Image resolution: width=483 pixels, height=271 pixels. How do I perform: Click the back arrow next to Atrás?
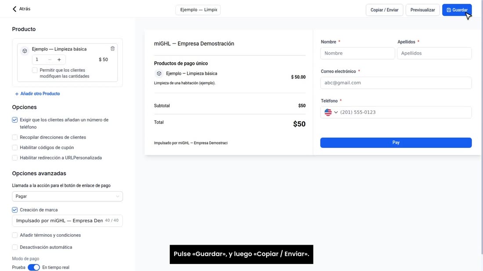click(14, 9)
